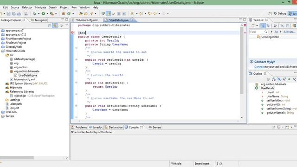Collapse the setUserId method fold marker

pyautogui.click(x=76, y=59)
